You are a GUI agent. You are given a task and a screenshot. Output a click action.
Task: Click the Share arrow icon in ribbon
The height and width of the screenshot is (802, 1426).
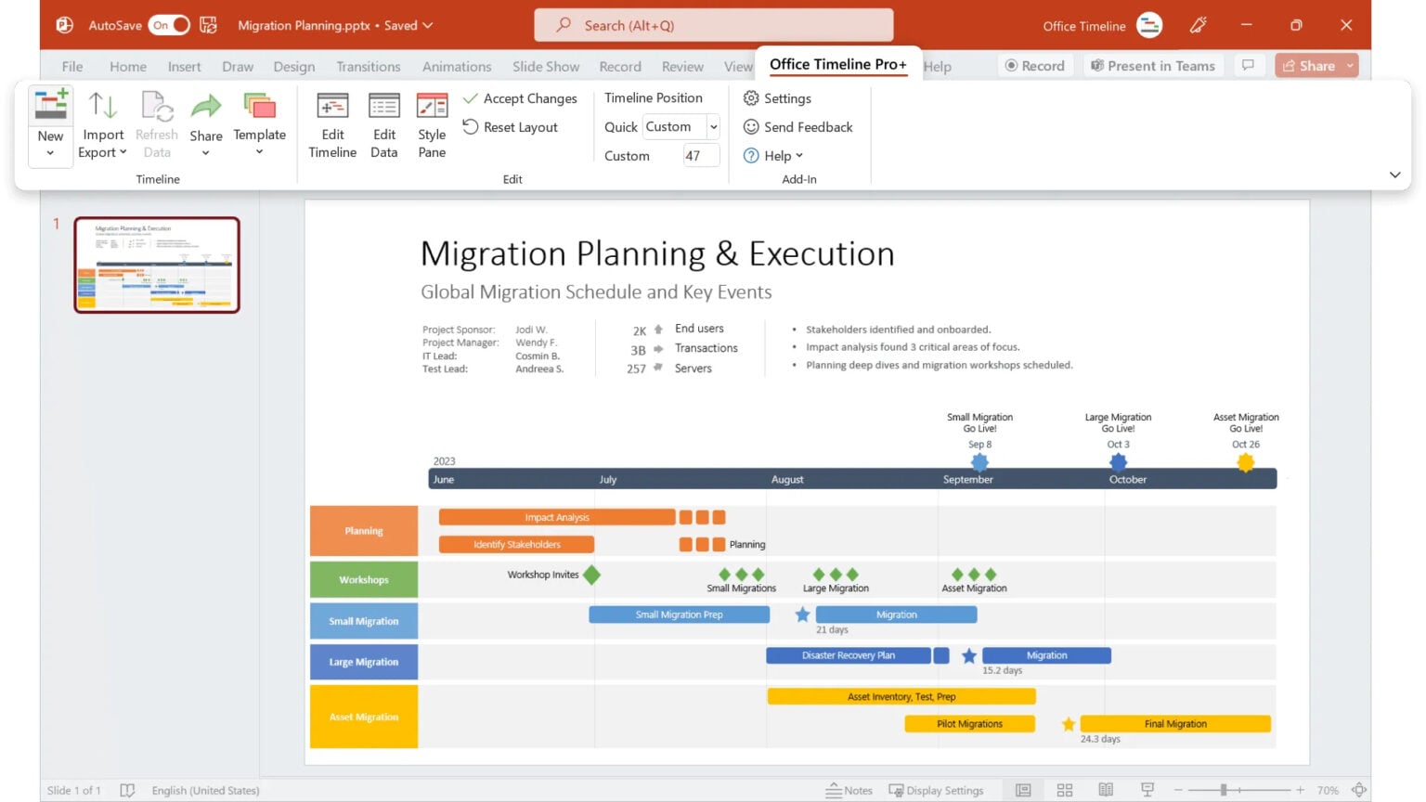click(205, 107)
